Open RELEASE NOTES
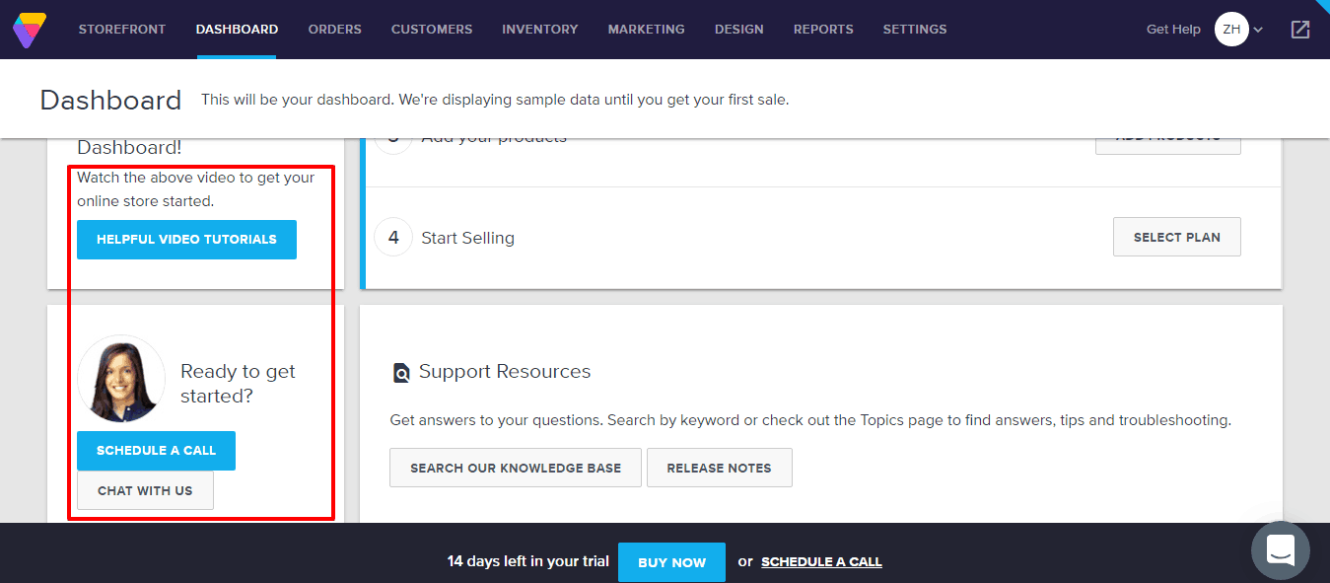The image size is (1330, 583). click(719, 467)
